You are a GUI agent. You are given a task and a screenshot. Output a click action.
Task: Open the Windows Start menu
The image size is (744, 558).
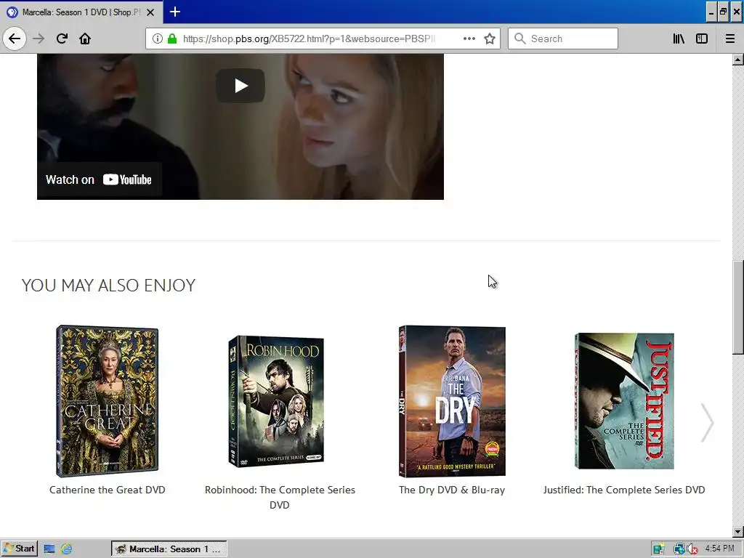(x=19, y=549)
